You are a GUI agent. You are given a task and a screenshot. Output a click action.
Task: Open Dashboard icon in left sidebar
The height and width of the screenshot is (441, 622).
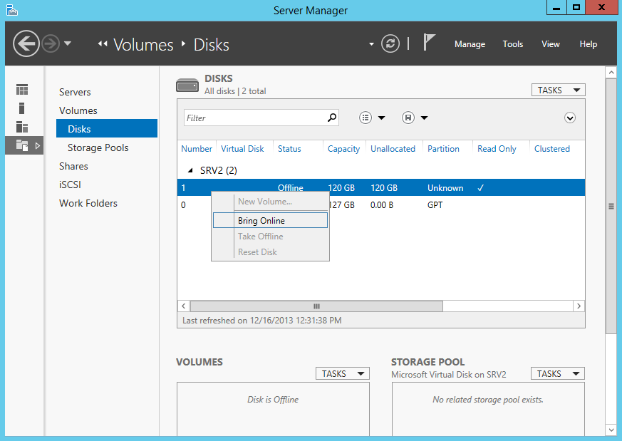22,90
